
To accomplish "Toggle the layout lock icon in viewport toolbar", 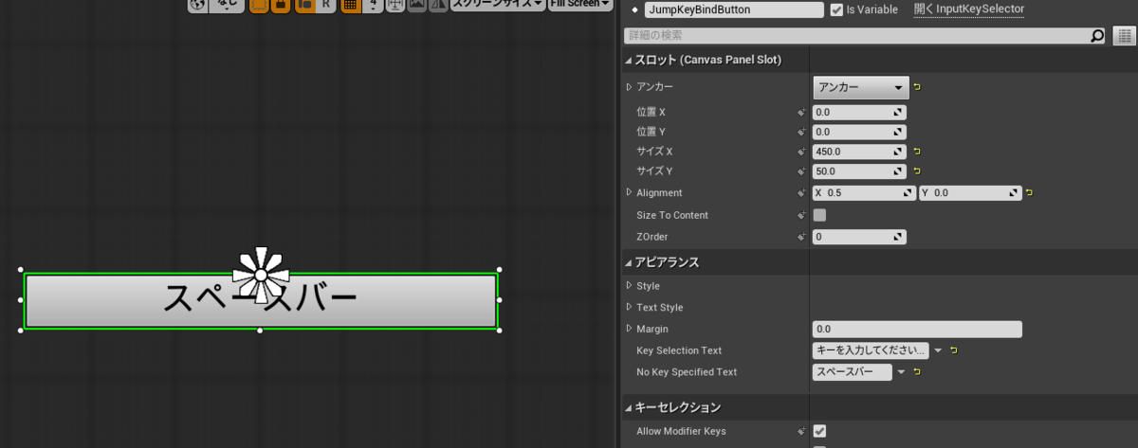I will coord(281,5).
